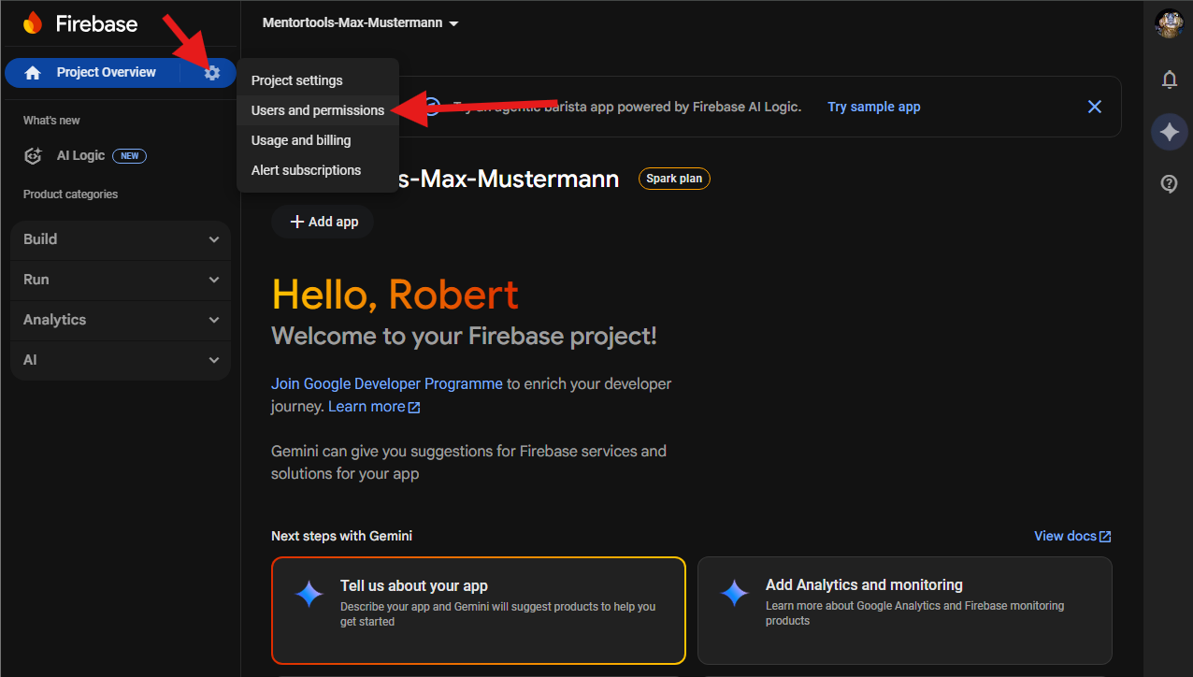Viewport: 1193px width, 677px height.
Task: Click the Spark plan badge
Action: [674, 179]
